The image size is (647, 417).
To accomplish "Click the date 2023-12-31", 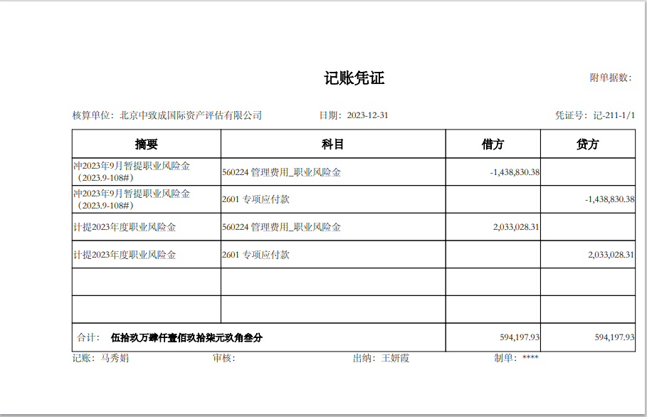I will pos(367,115).
